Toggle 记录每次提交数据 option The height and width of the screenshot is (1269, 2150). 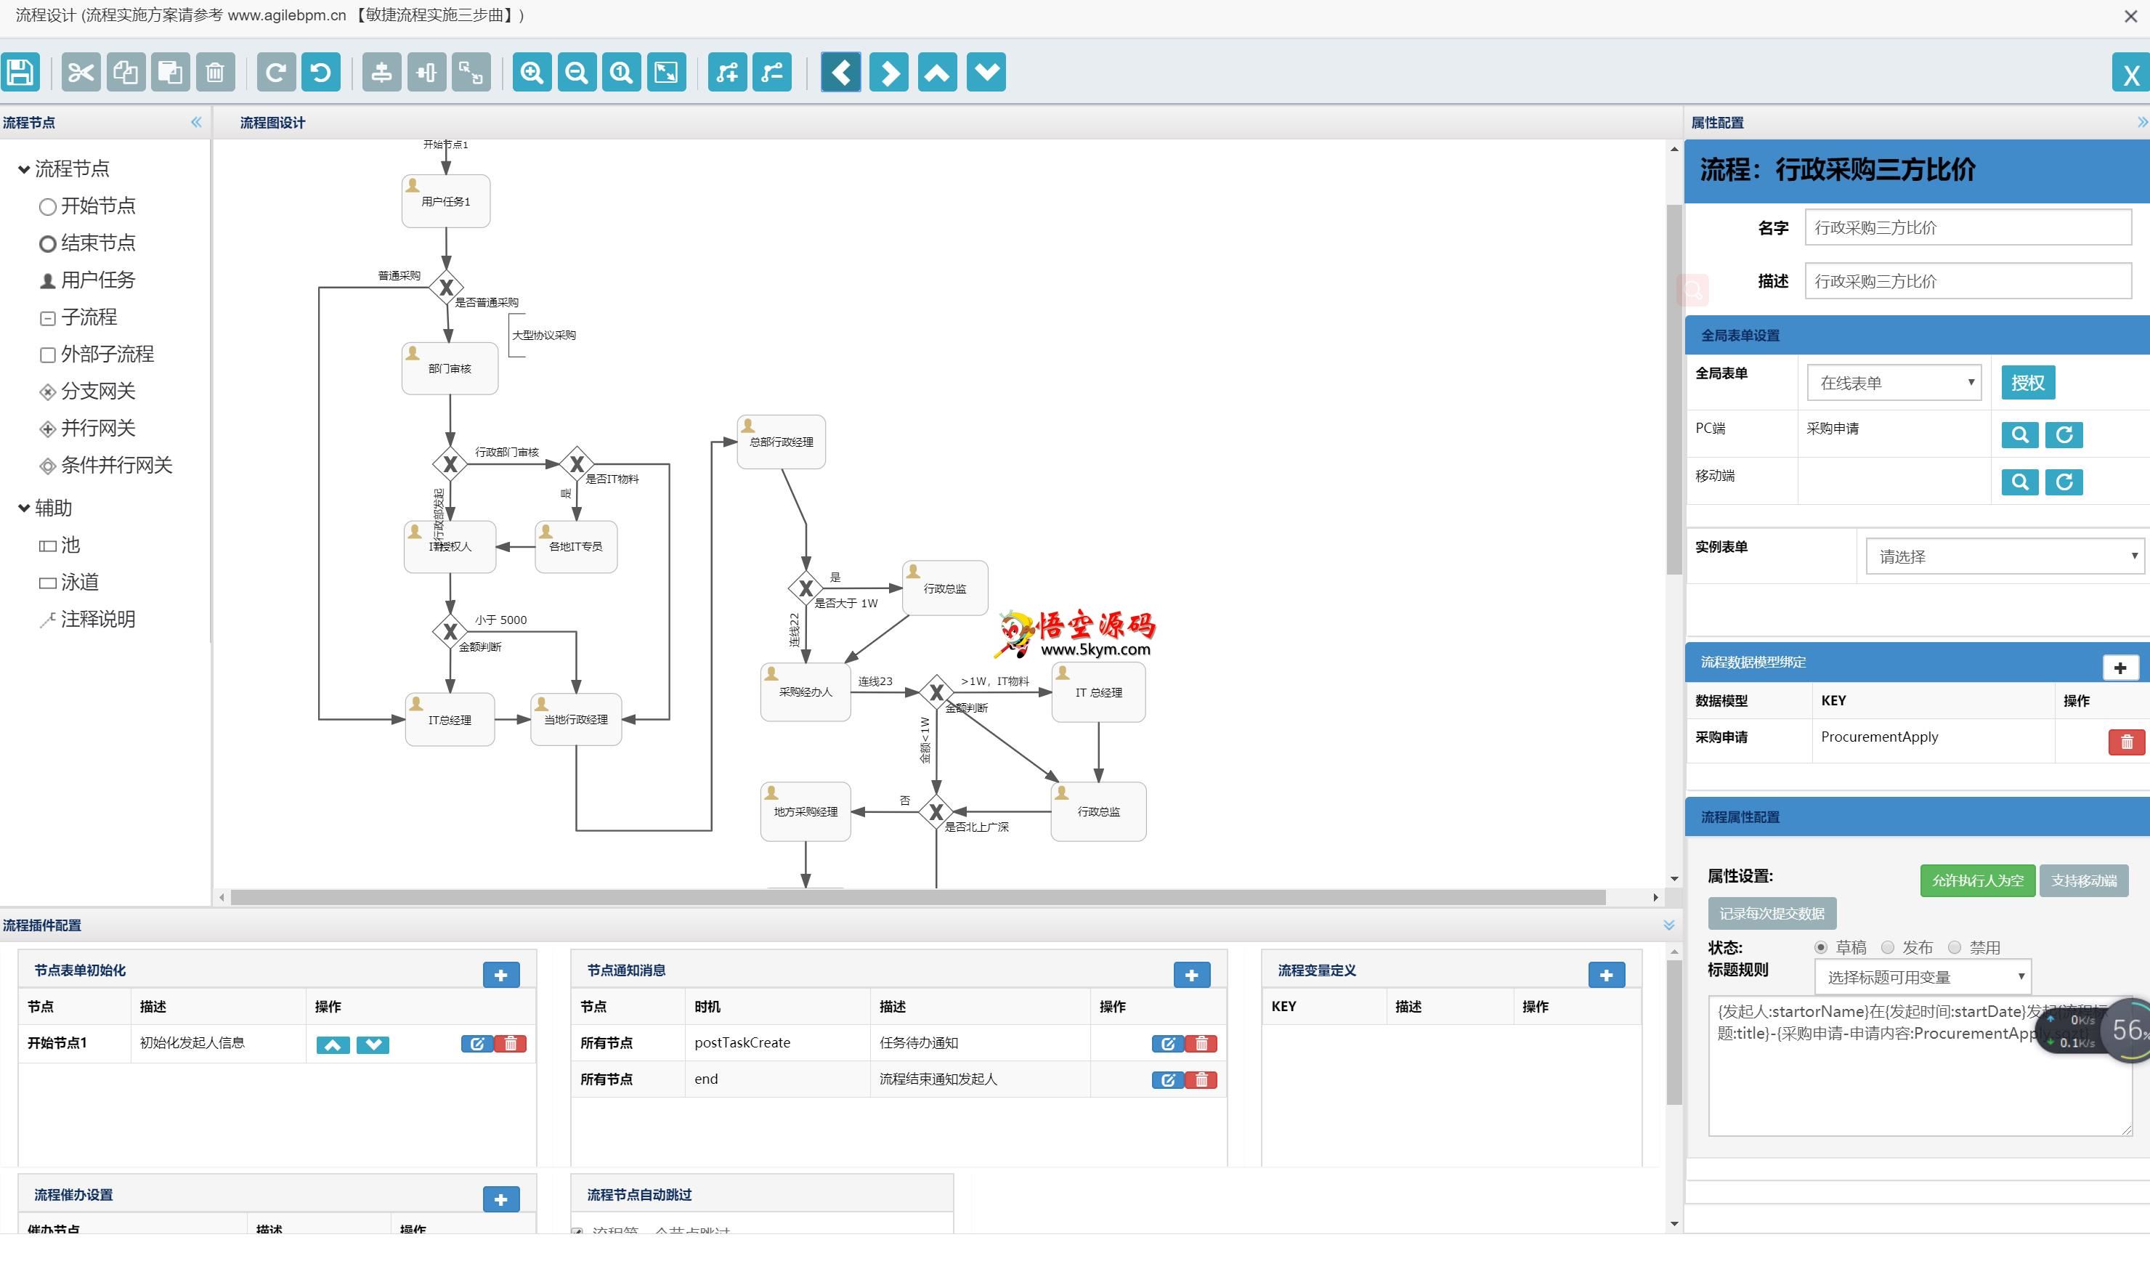[1772, 913]
